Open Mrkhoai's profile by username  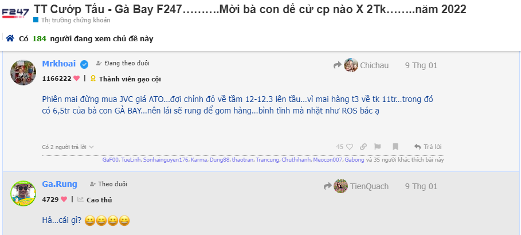point(59,64)
